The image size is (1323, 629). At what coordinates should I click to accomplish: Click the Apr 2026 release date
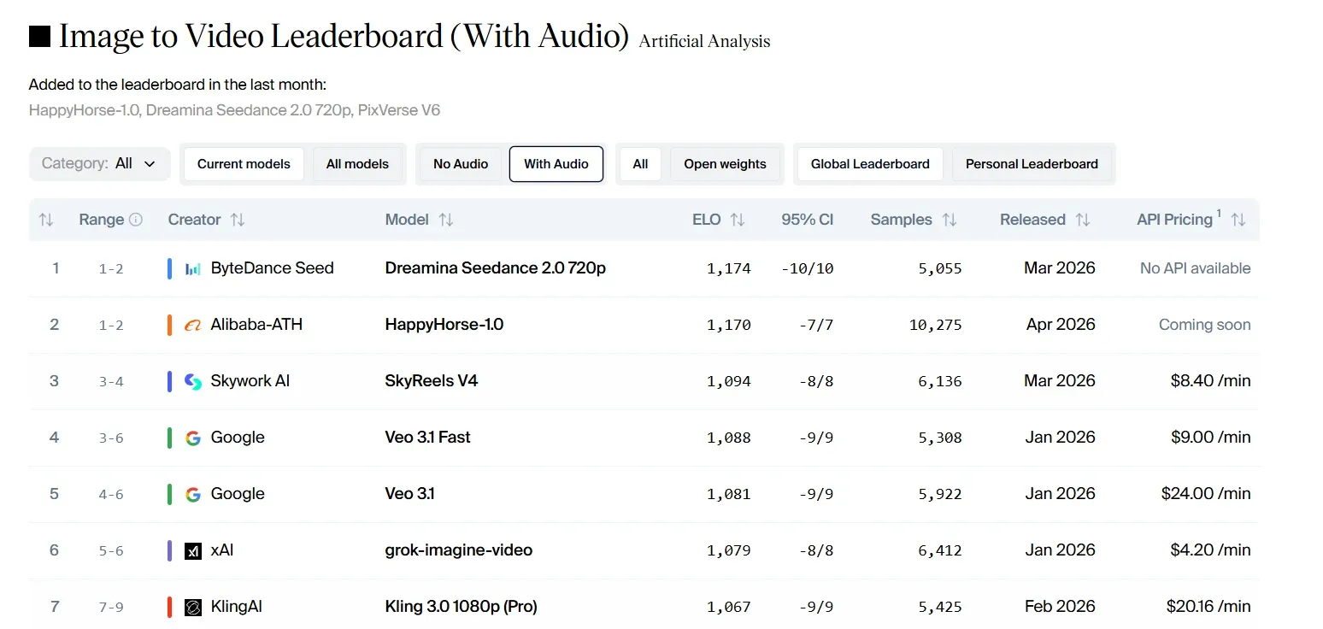click(x=1061, y=325)
